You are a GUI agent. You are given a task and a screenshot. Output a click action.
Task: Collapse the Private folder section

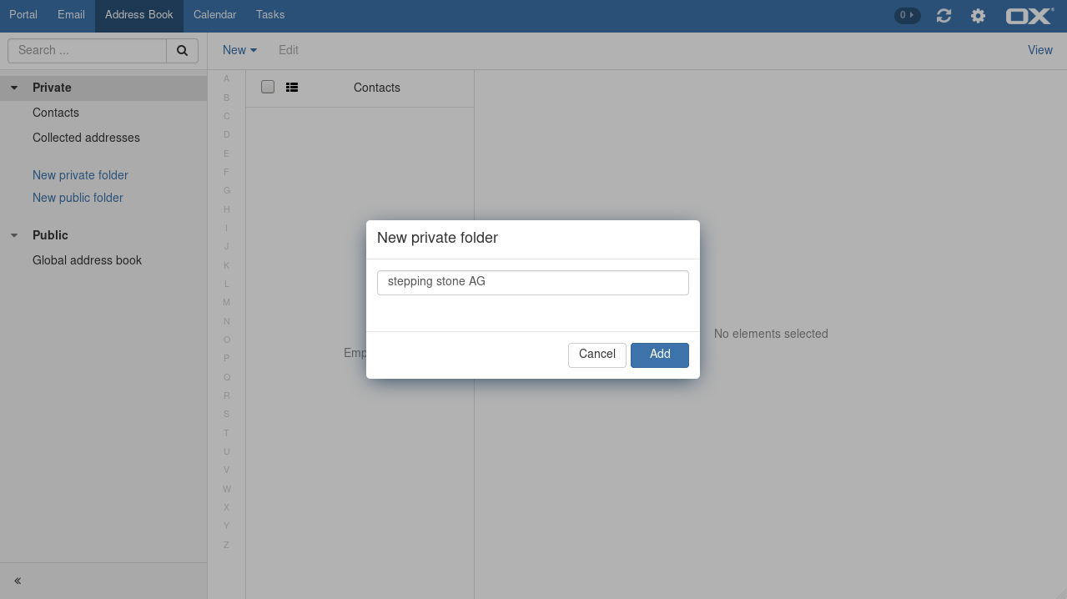coord(14,88)
